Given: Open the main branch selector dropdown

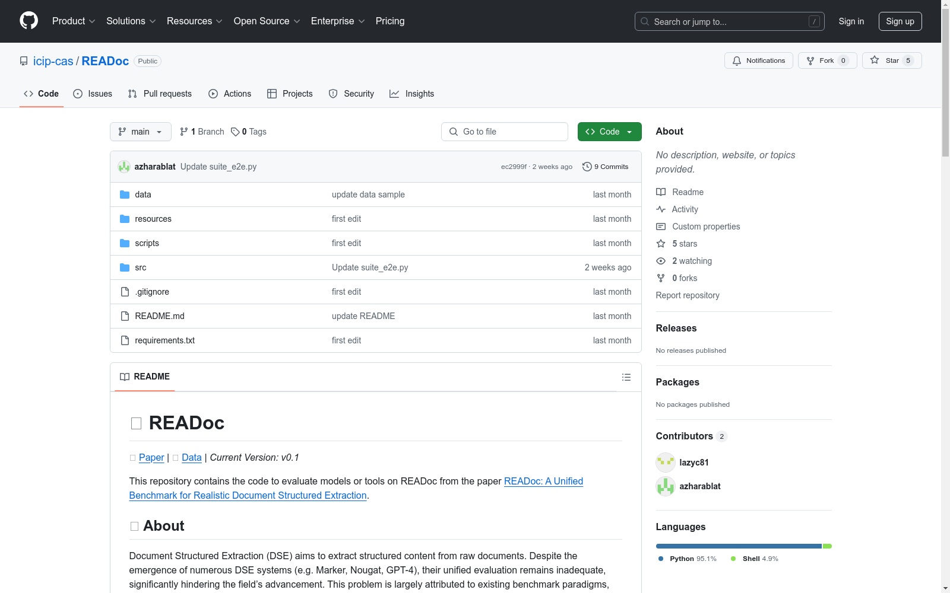Looking at the screenshot, I should click(141, 132).
